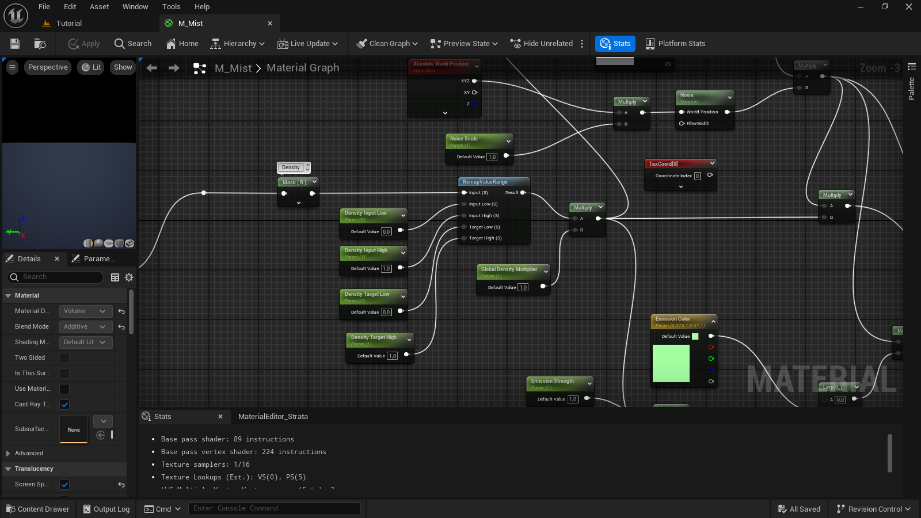Toggle the Lit view mode button

[x=91, y=67]
